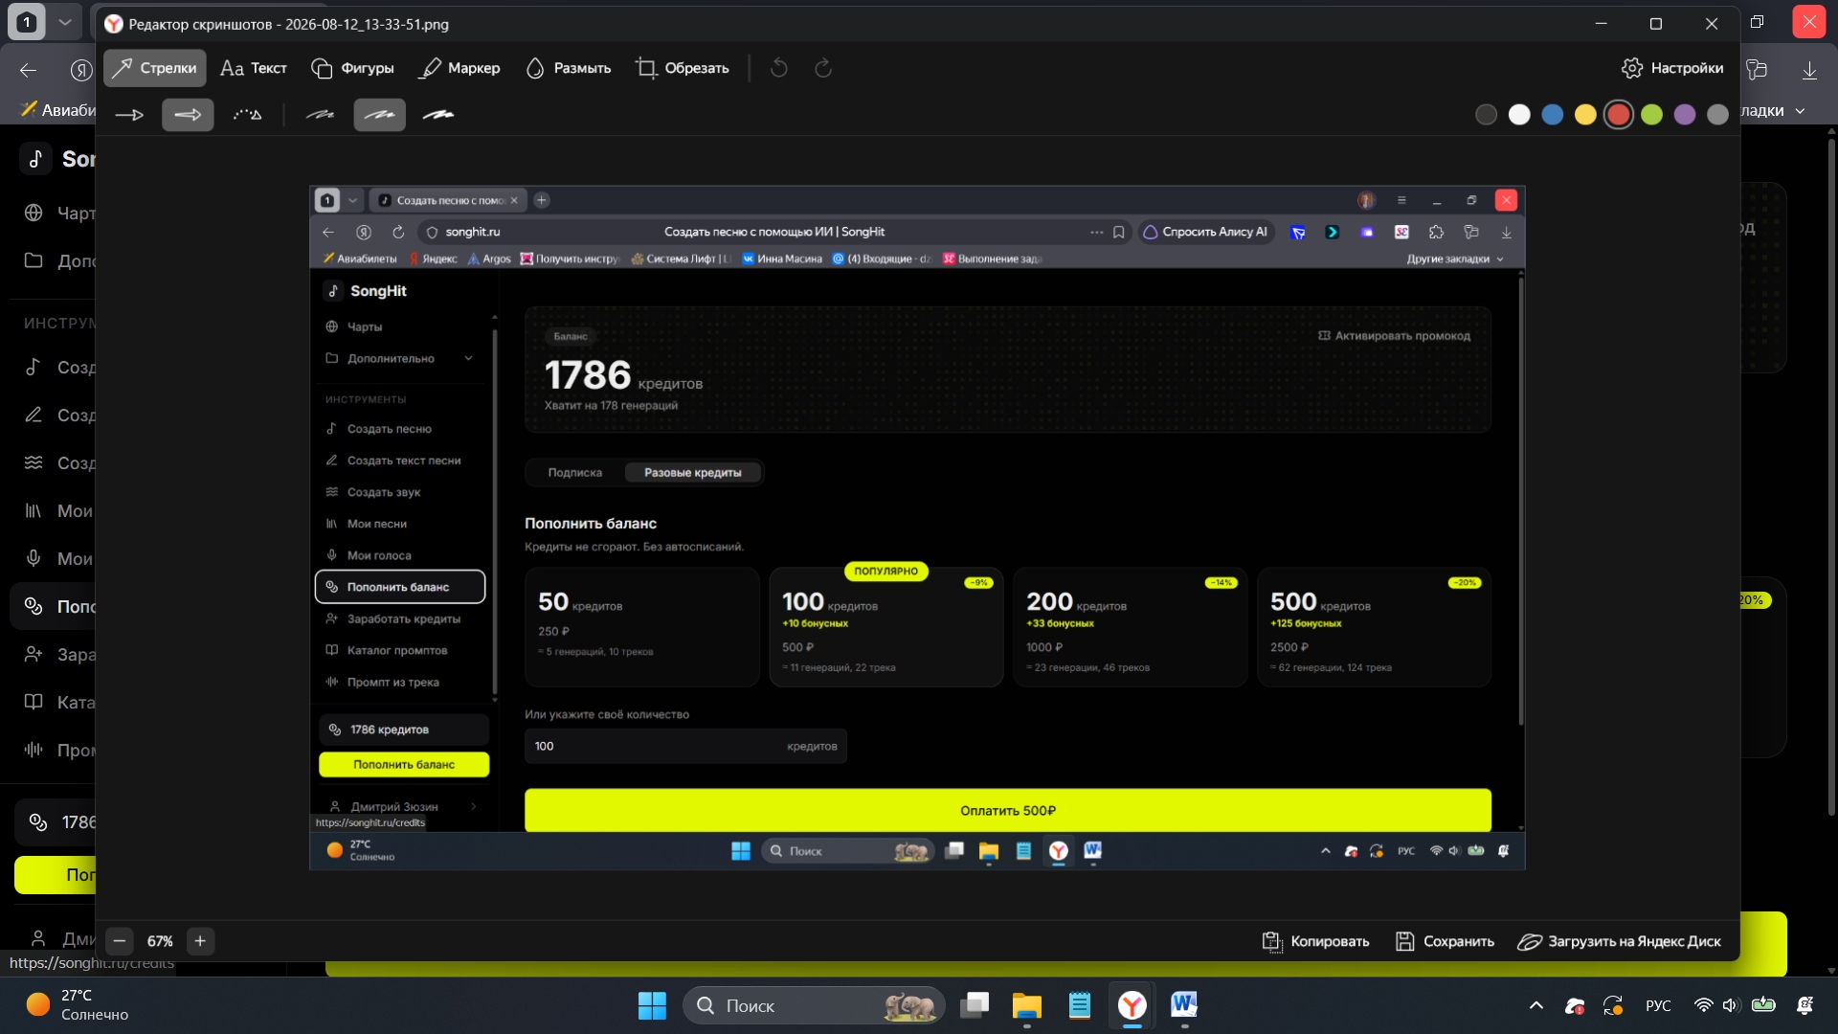Go back in the browser behind the editor
Image resolution: width=1838 pixels, height=1034 pixels.
coord(29,70)
